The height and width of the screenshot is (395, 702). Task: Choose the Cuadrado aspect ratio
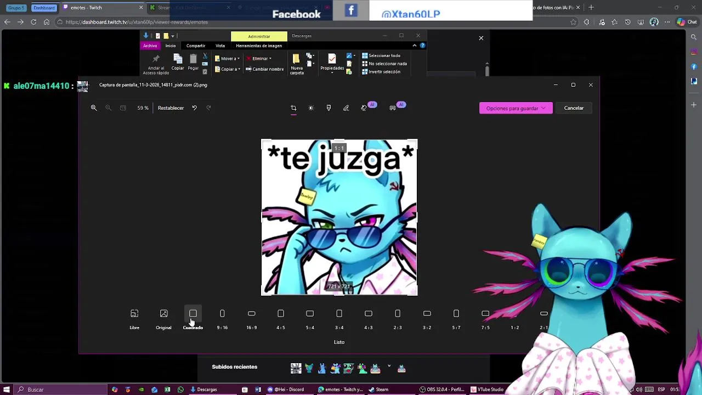click(x=193, y=319)
